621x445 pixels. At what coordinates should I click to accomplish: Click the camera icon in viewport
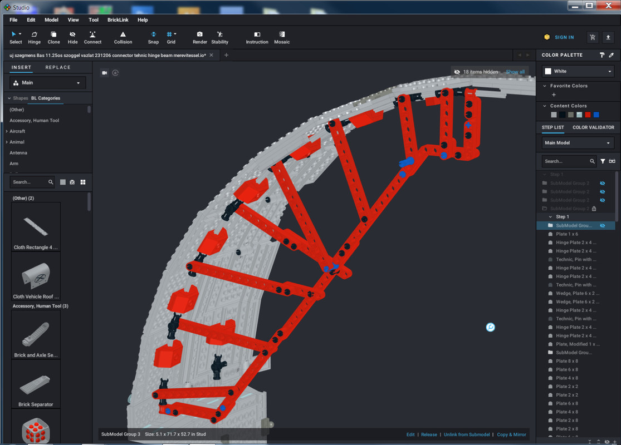pos(105,73)
